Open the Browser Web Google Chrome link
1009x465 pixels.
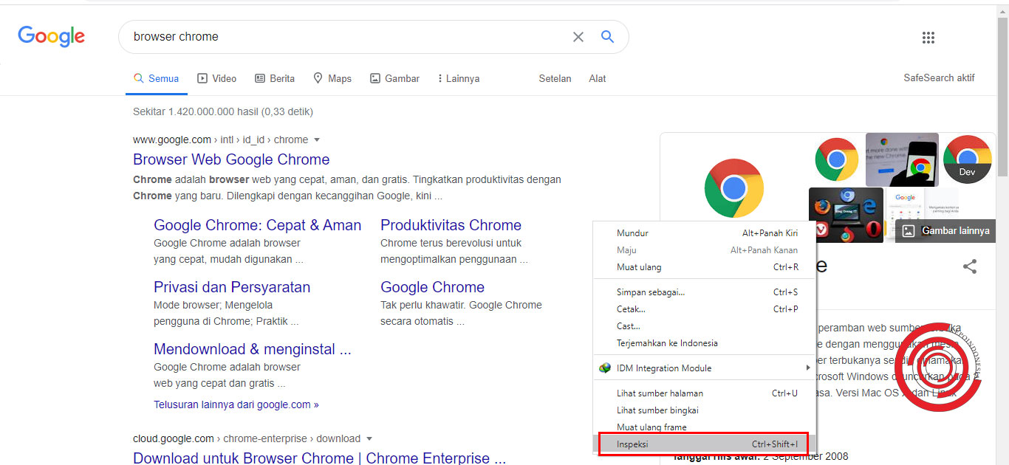pos(231,159)
